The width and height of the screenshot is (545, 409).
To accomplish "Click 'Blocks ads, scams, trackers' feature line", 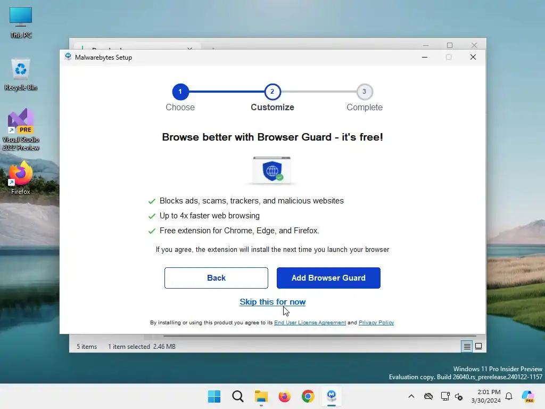I will pyautogui.click(x=251, y=201).
